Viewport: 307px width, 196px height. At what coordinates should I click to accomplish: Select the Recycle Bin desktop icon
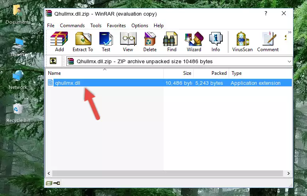coord(18,113)
